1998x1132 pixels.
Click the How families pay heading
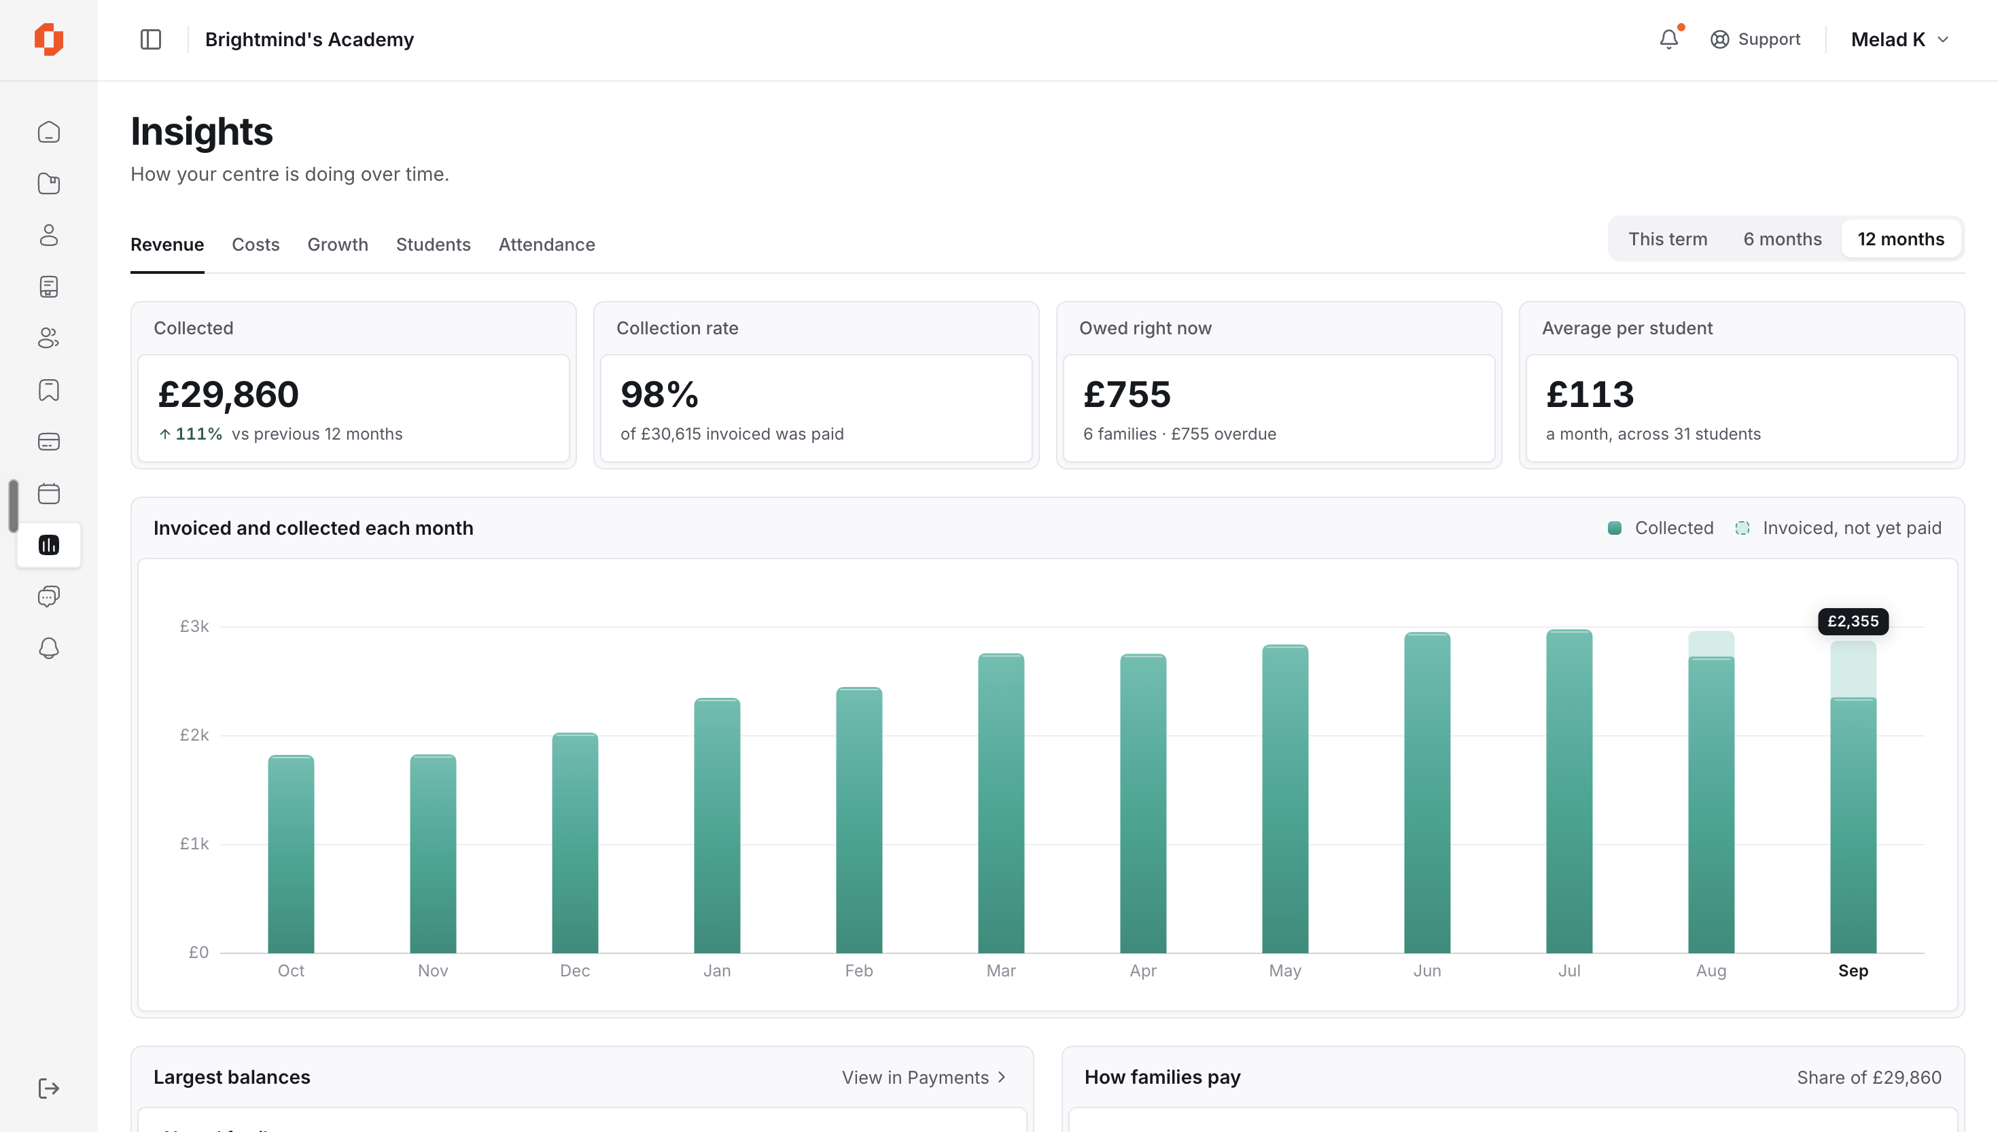1162,1078
